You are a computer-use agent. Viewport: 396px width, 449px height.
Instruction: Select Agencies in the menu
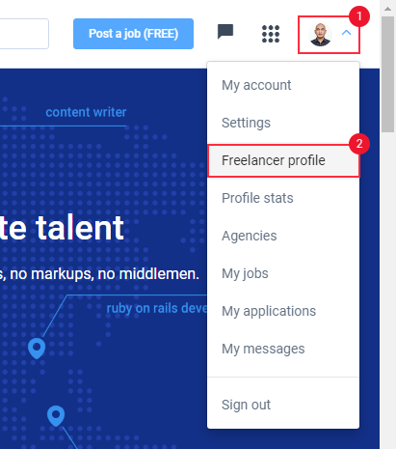tap(283, 236)
